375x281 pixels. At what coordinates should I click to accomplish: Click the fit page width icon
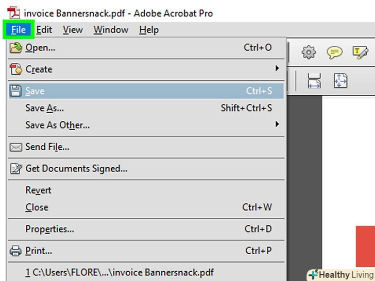tap(314, 80)
